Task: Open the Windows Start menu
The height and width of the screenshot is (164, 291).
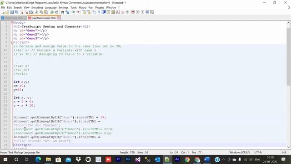Action: [x=5, y=159]
